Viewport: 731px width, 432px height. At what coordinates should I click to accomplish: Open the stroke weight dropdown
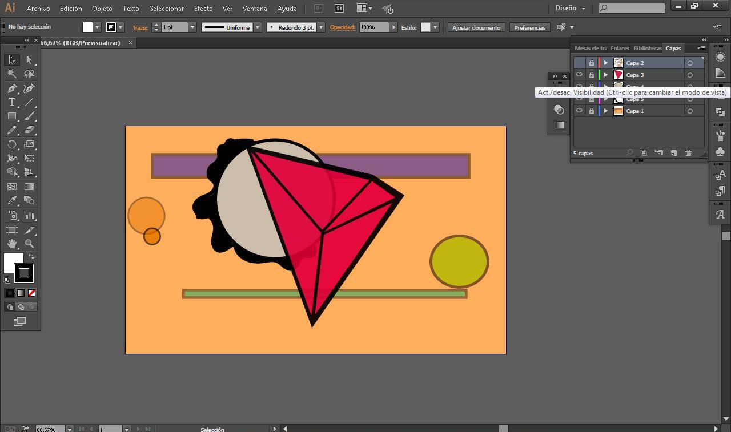click(x=192, y=27)
